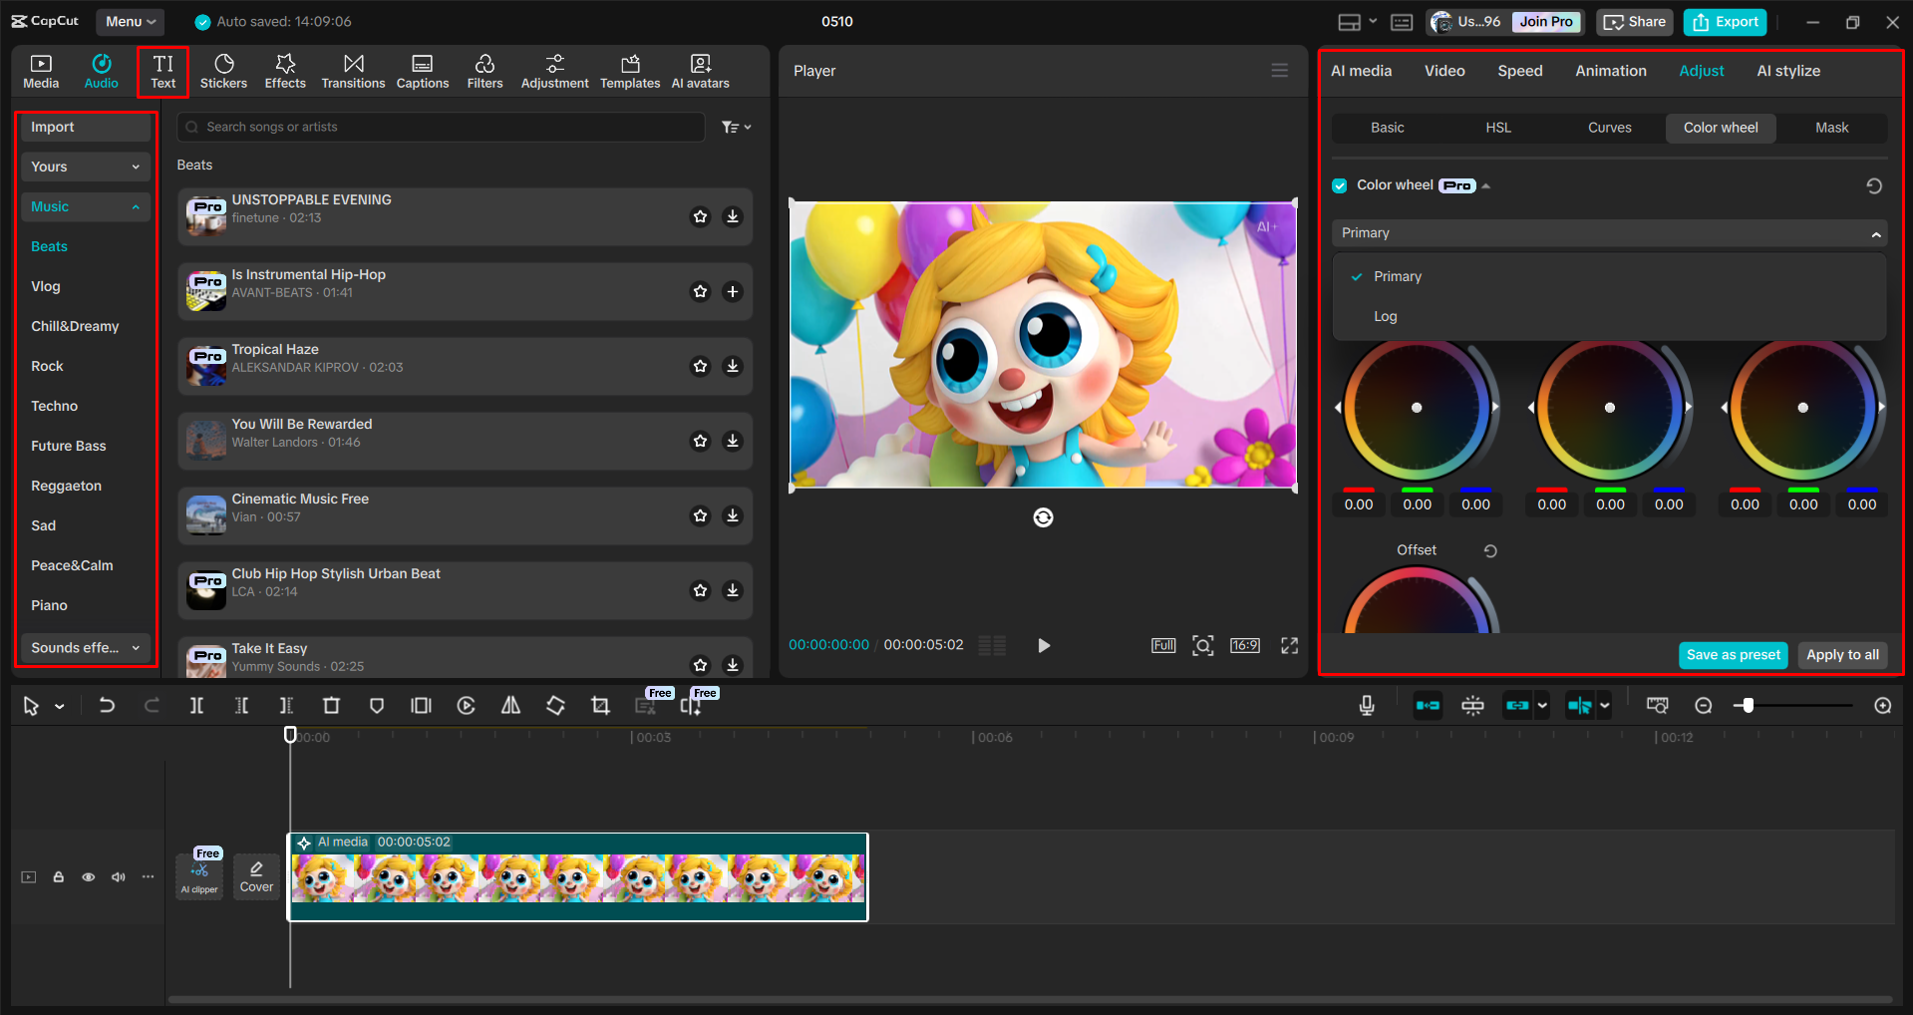Open the Stickers panel
This screenshot has height=1015, width=1913.
click(223, 71)
